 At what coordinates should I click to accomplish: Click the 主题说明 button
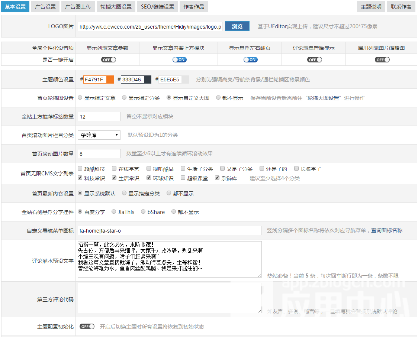point(371,7)
